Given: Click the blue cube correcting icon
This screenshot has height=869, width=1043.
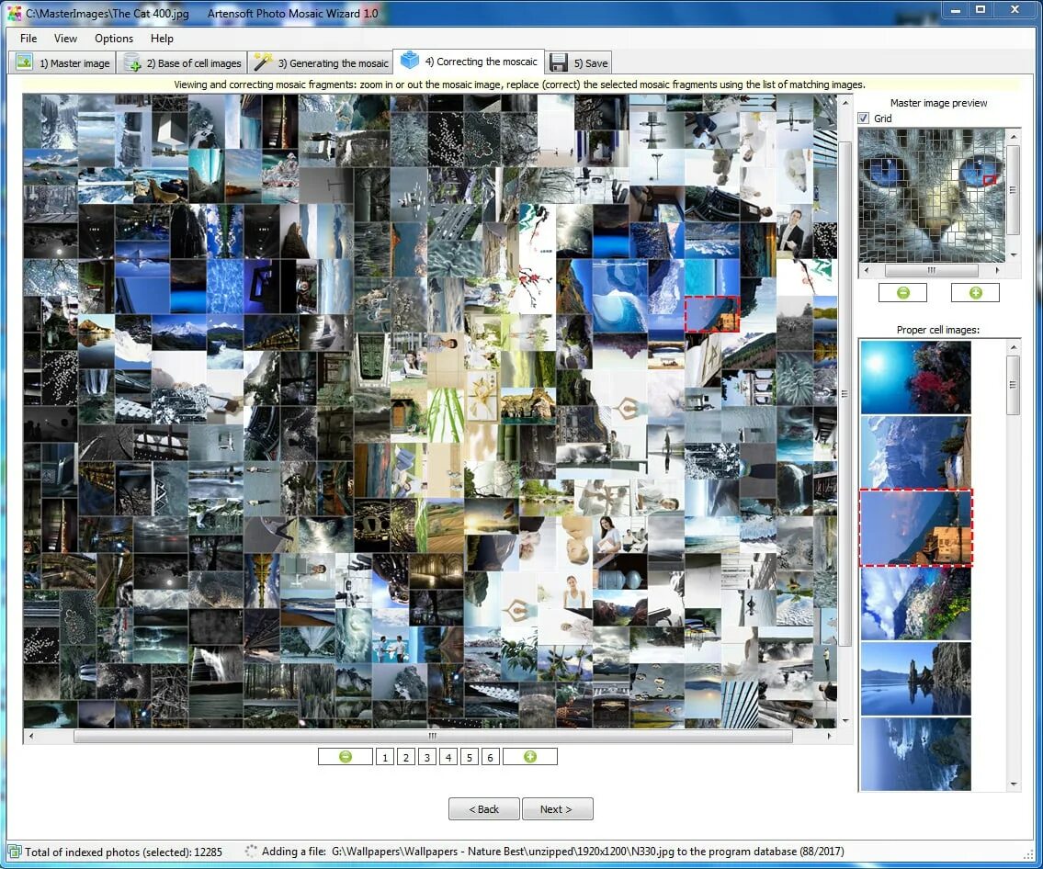Looking at the screenshot, I should click(x=410, y=61).
